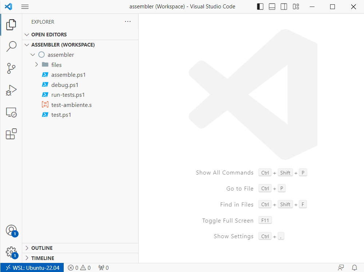Click the PowerShell icon beside test.ps1
The image size is (364, 272).
[45, 115]
